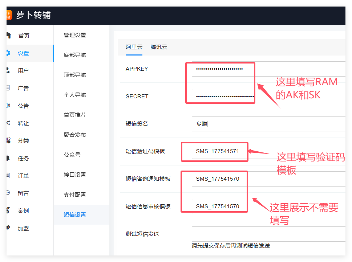Screen dimensions: 352x262
Task: Click the 用户 user icon in sidebar
Action: click(x=8, y=70)
